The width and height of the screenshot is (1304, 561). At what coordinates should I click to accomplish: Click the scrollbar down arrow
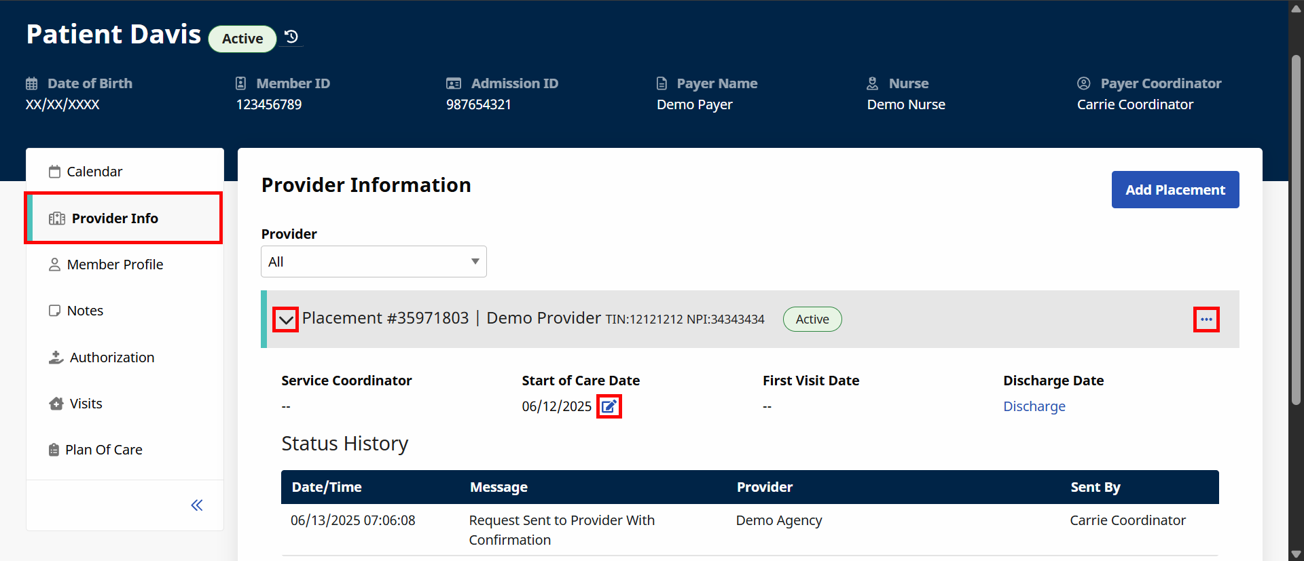(x=1296, y=554)
